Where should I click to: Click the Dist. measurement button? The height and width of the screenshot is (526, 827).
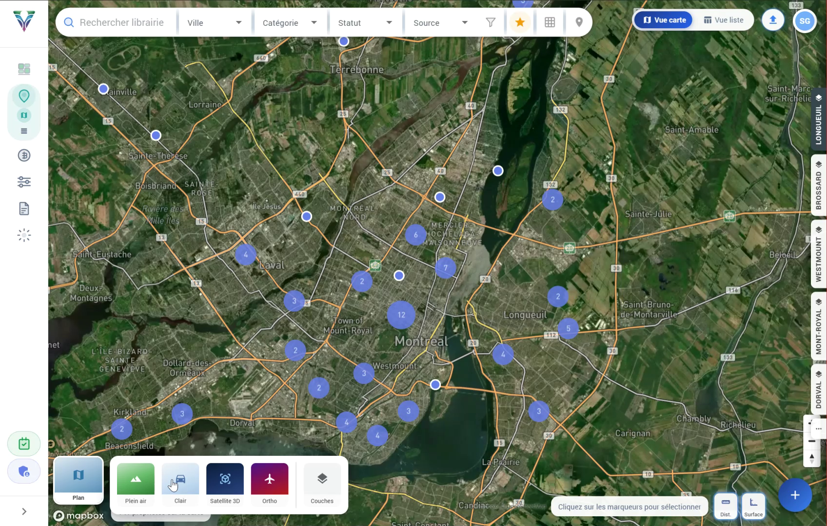725,507
